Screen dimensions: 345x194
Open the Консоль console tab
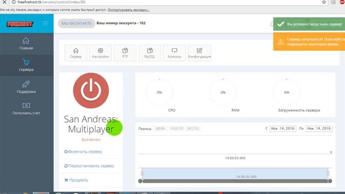tap(174, 53)
